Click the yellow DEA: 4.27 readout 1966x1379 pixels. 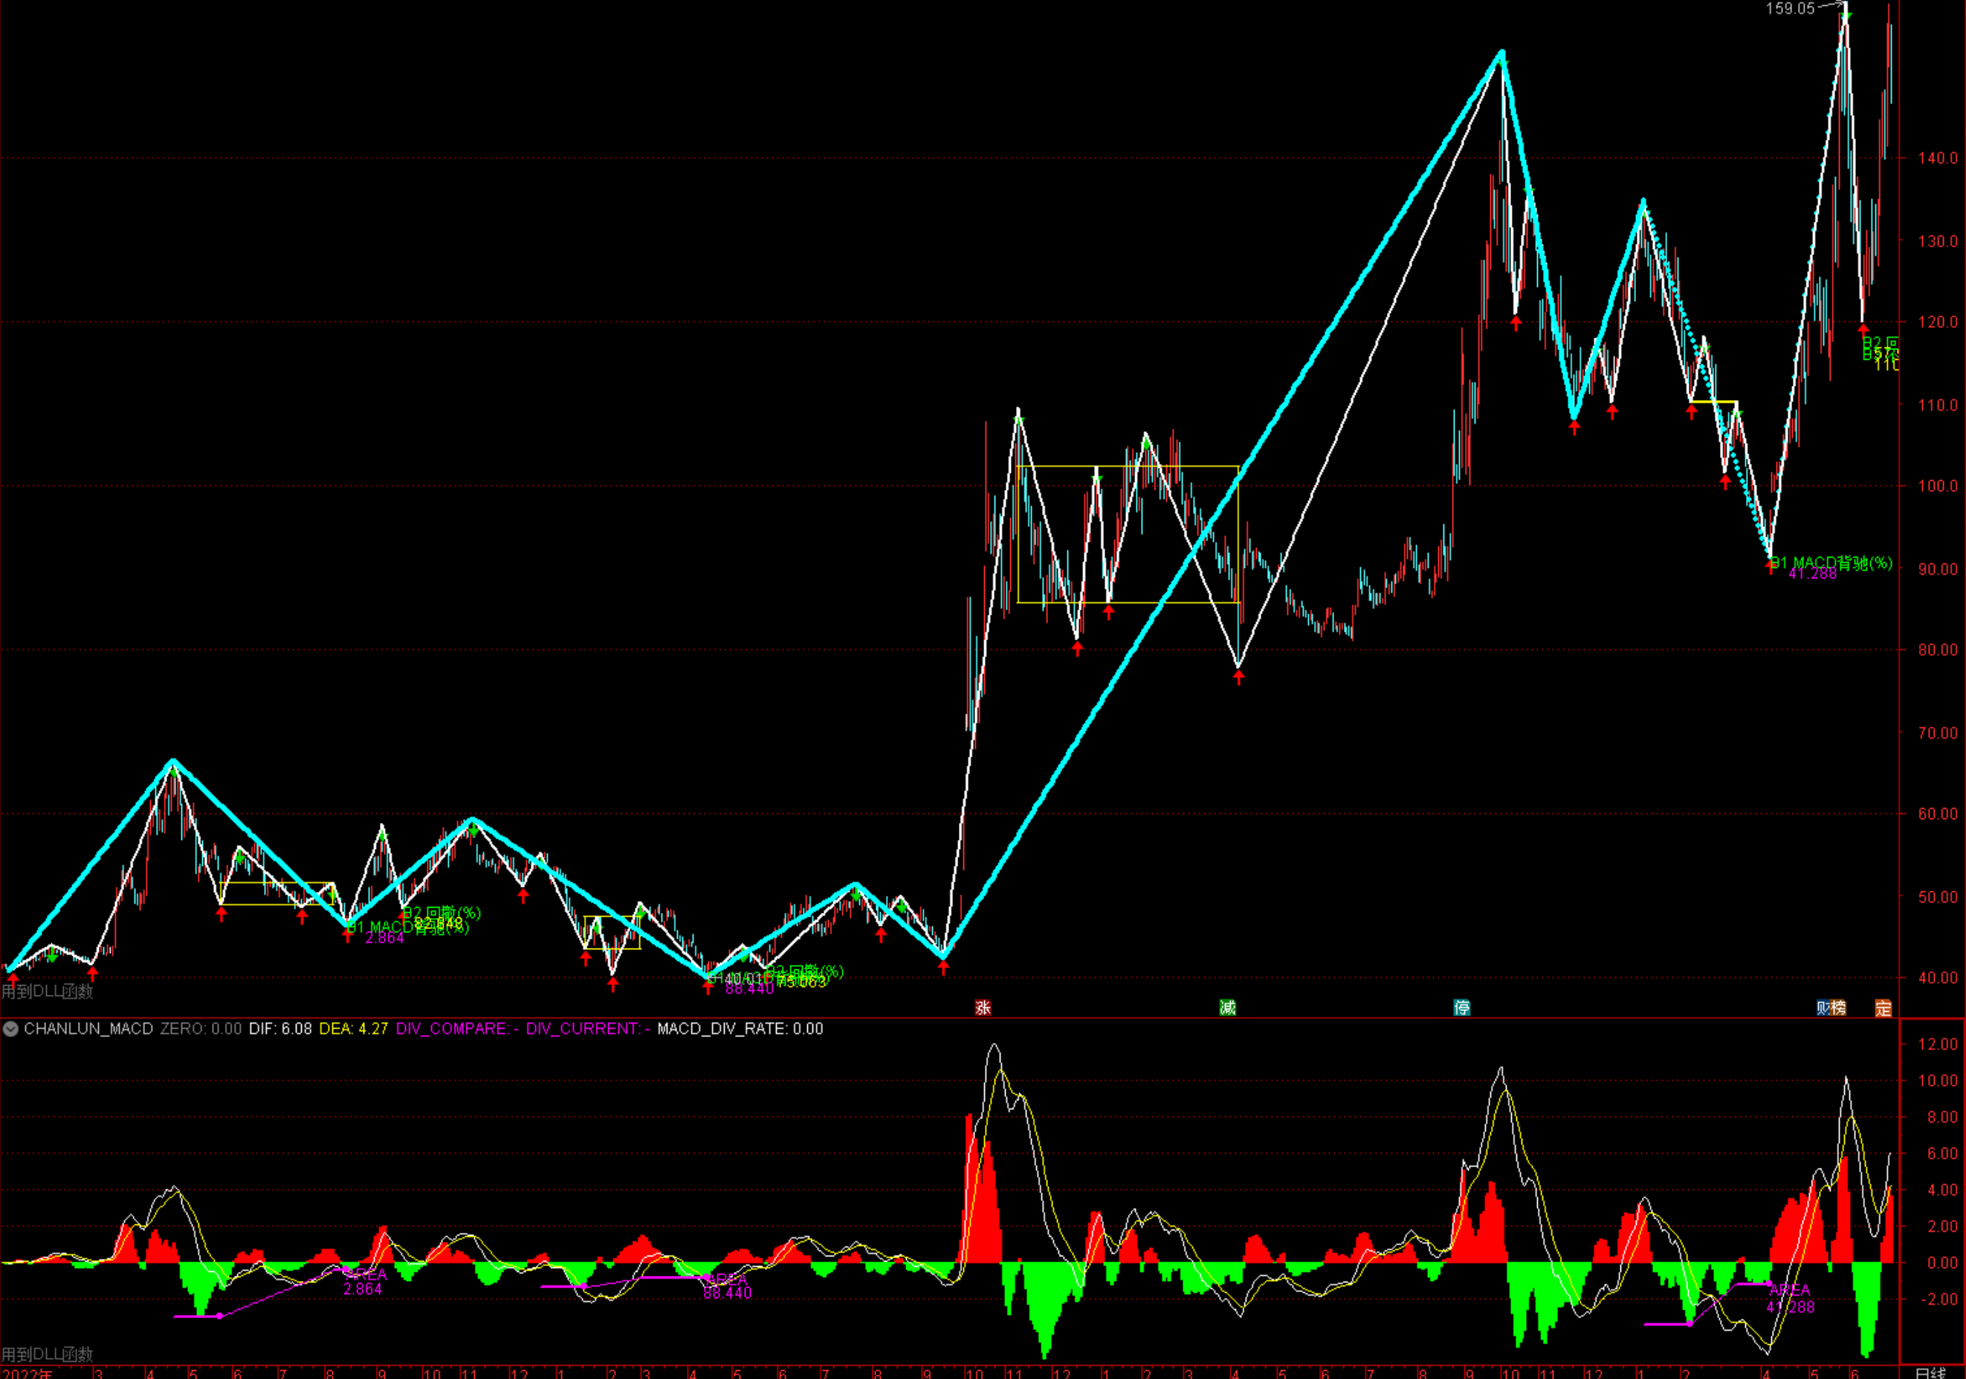point(354,1029)
